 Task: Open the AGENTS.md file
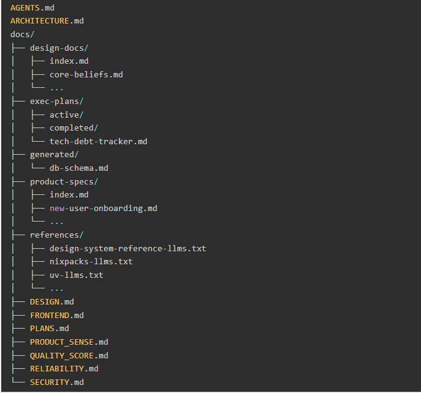(x=33, y=7)
